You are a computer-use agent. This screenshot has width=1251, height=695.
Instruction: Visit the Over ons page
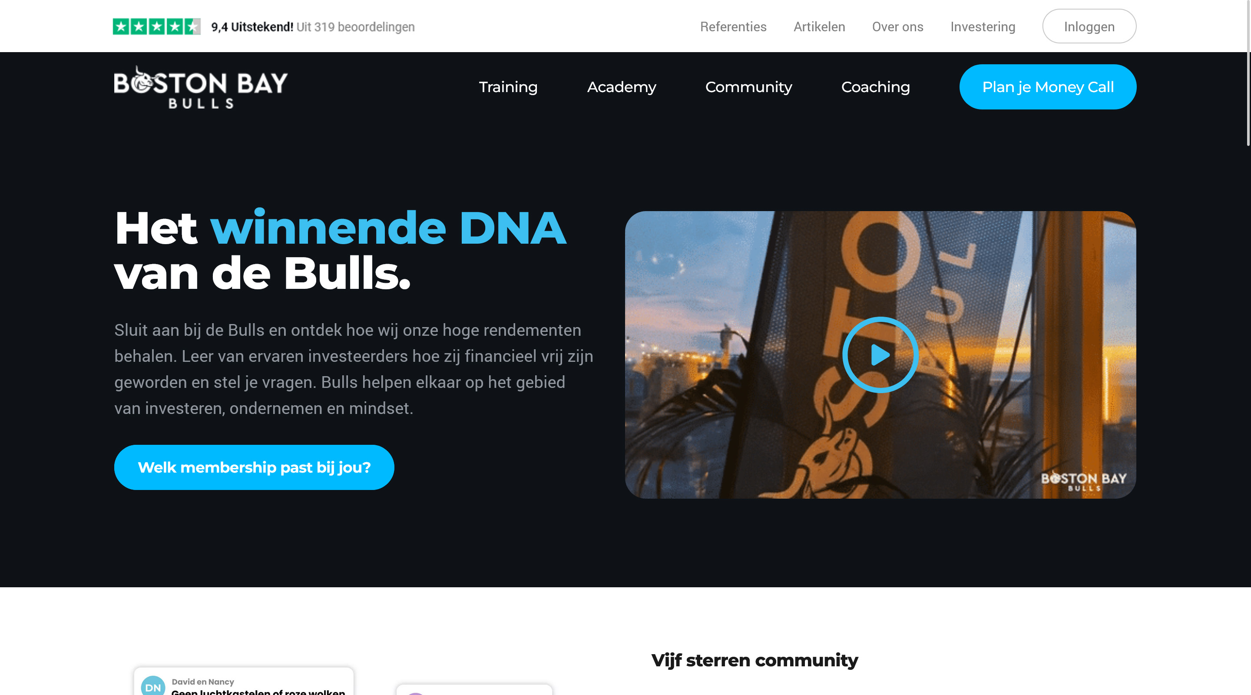[x=897, y=26]
